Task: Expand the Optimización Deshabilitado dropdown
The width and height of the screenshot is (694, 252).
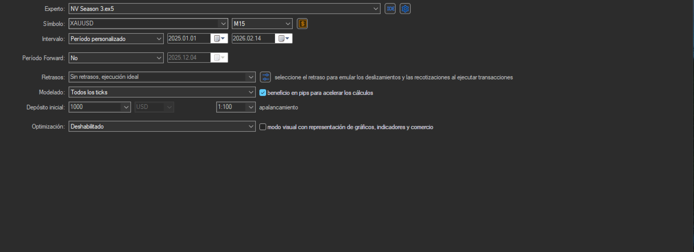Action: click(x=251, y=127)
